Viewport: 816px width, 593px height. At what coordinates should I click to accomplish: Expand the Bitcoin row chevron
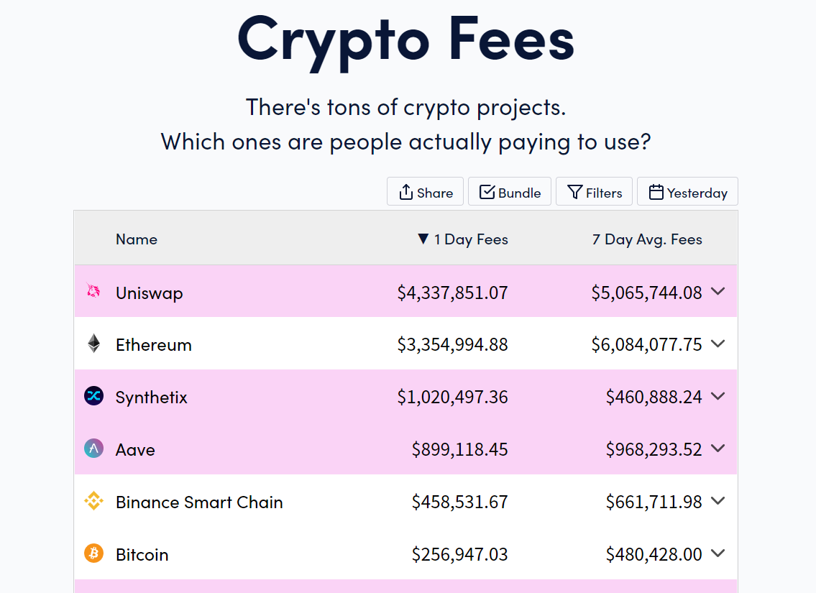[718, 553]
